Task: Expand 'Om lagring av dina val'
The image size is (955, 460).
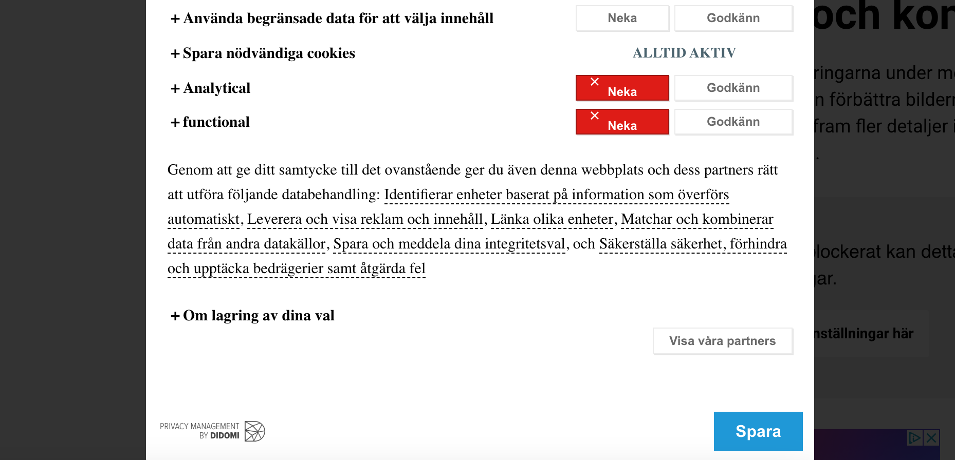Action: click(x=252, y=316)
